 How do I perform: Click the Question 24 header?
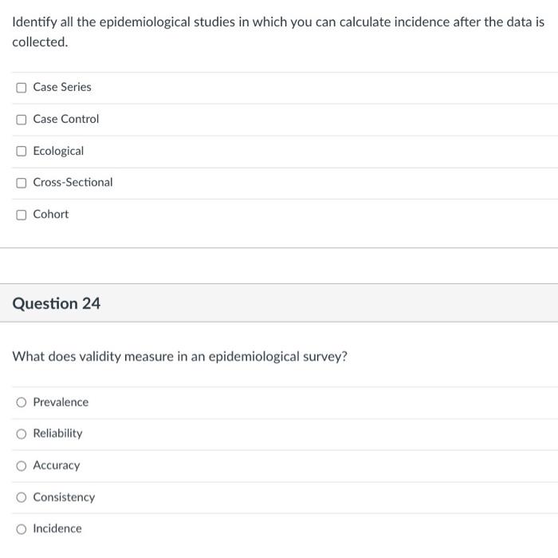point(57,303)
